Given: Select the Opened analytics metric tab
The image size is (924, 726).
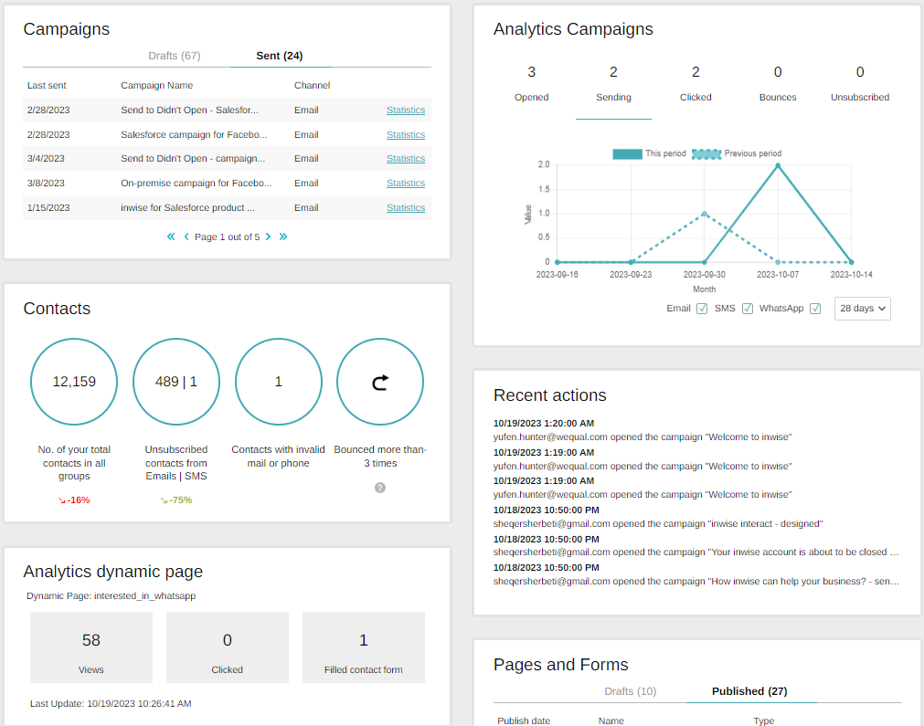Looking at the screenshot, I should pyautogui.click(x=531, y=83).
